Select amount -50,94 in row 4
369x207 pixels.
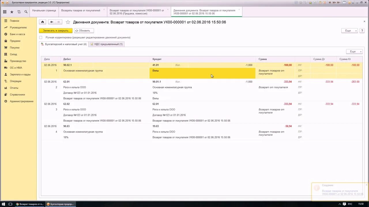pyautogui.click(x=288, y=126)
